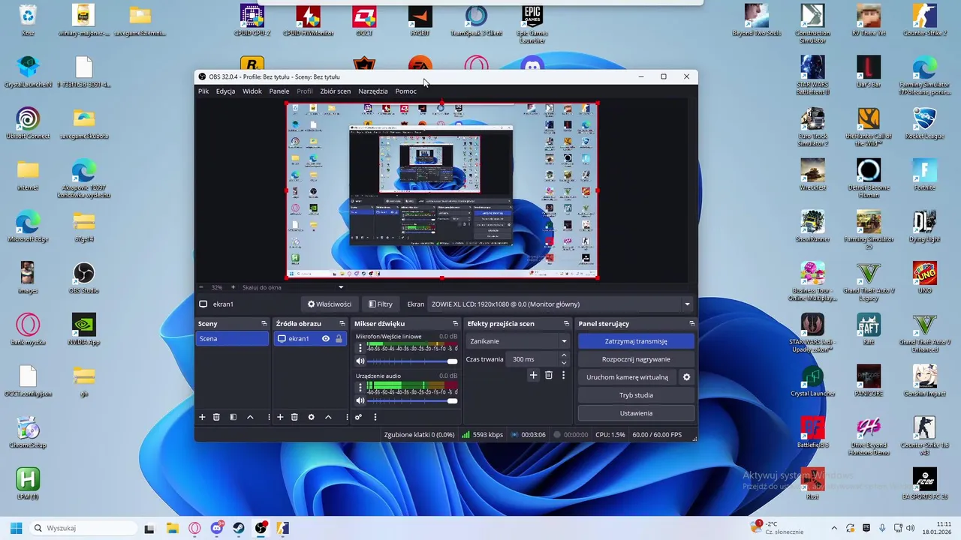Open Filtry for ekran1 source
Screen dimensions: 961x540
380,304
